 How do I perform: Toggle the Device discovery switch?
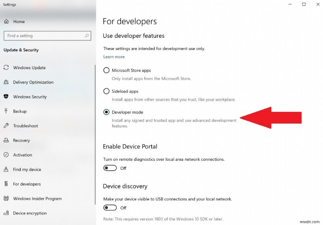pyautogui.click(x=110, y=208)
